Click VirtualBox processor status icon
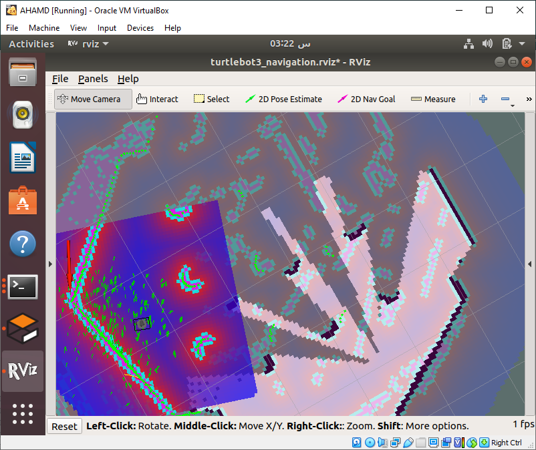The width and height of the screenshot is (536, 450). tap(459, 443)
